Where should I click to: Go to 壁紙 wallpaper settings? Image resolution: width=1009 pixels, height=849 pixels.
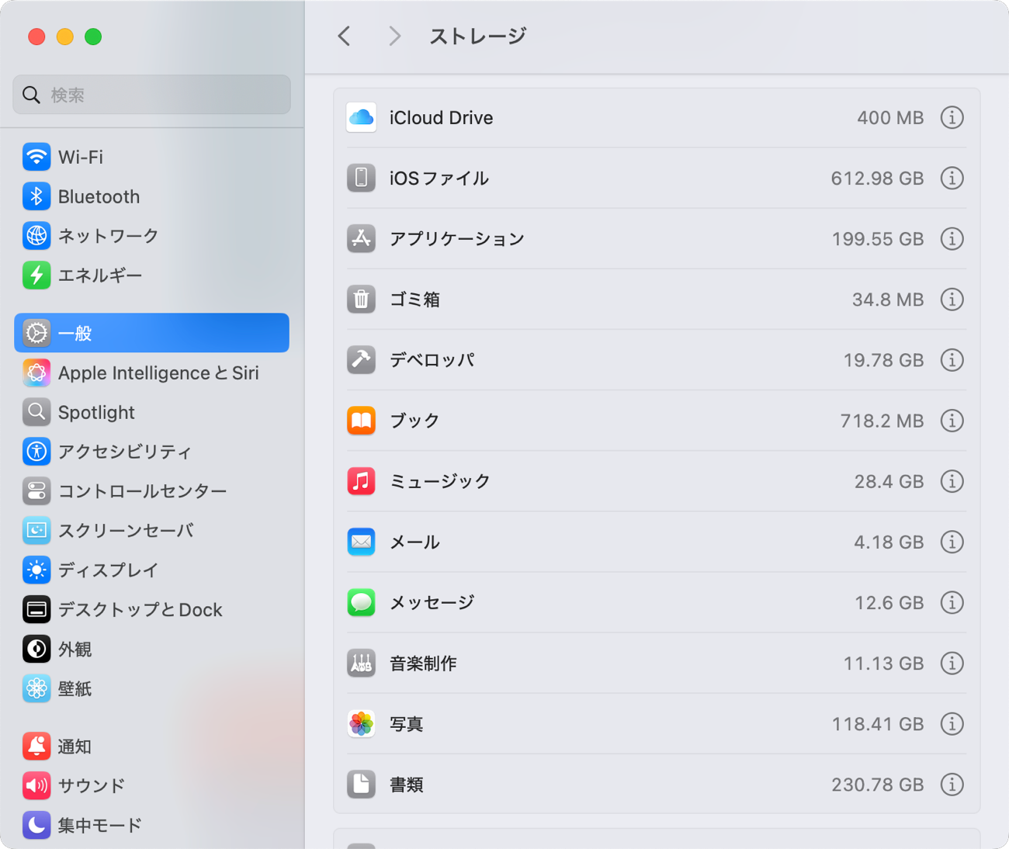[x=151, y=688]
